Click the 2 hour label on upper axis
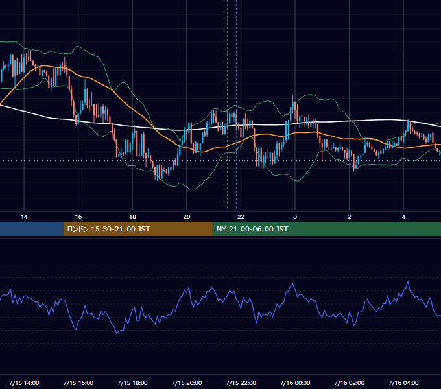The height and width of the screenshot is (389, 441). click(350, 217)
